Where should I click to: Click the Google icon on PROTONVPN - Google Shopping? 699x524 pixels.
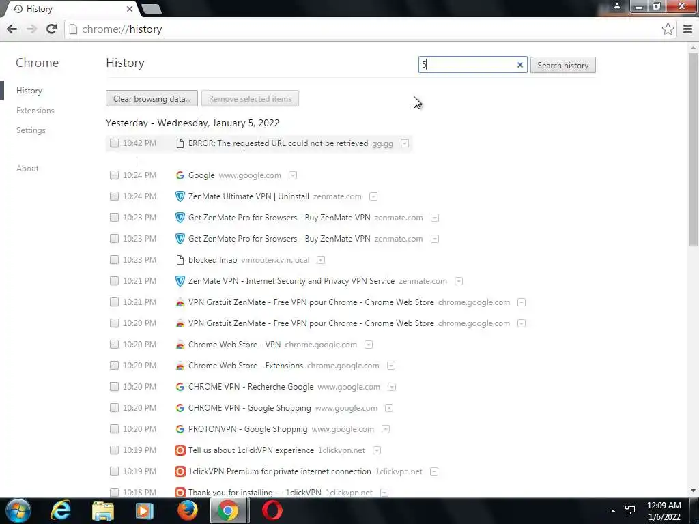point(180,429)
